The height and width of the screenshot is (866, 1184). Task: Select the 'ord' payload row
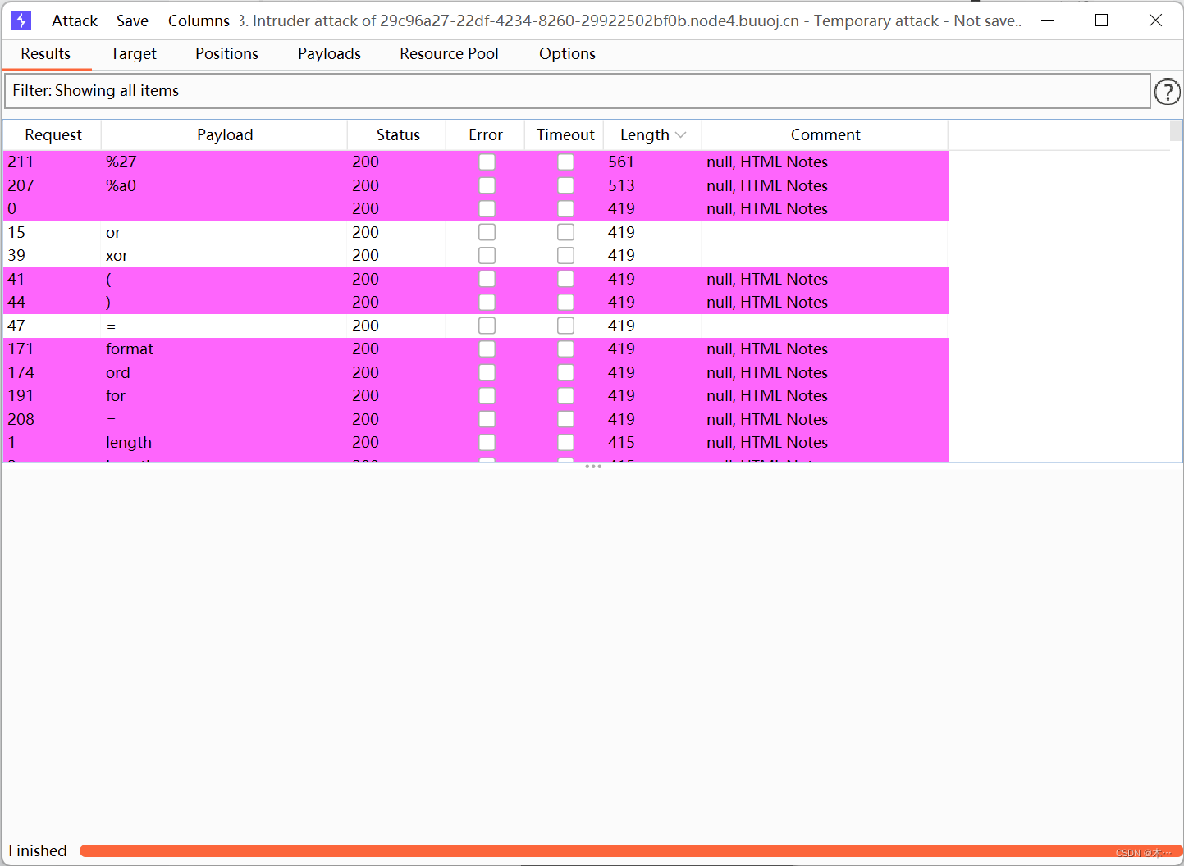[x=476, y=372]
